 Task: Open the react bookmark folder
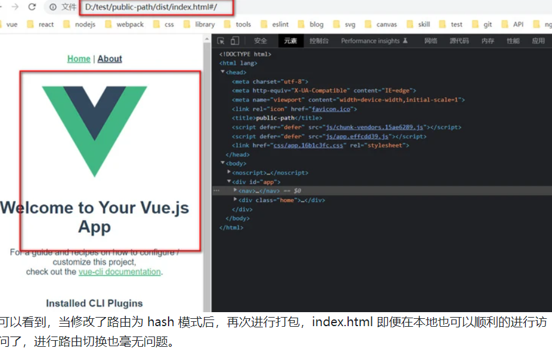click(41, 24)
